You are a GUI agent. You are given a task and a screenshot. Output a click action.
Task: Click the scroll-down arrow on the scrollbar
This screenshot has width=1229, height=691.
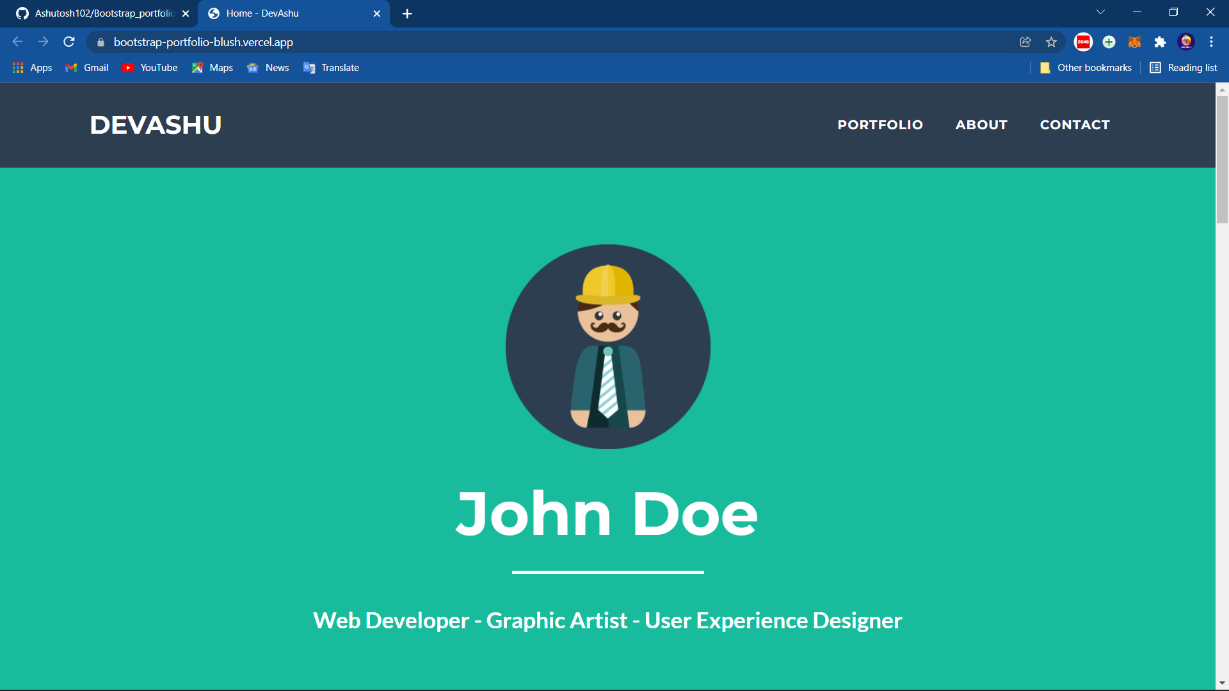1222,683
